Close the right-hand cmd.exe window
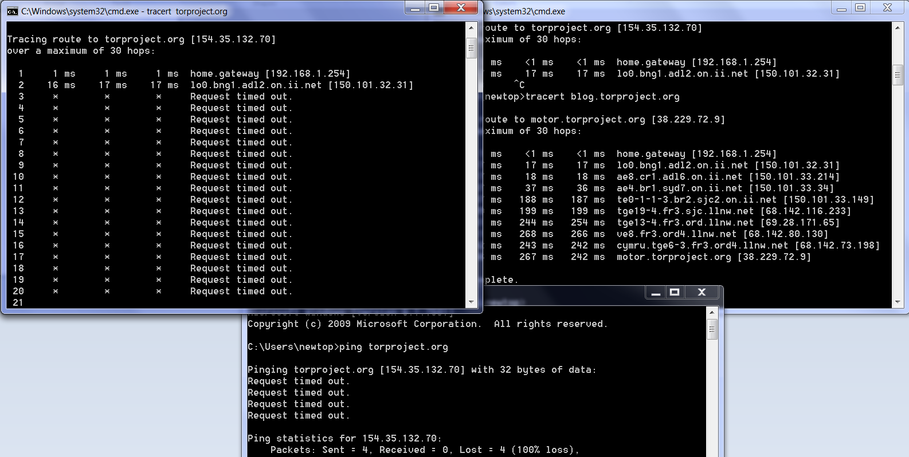This screenshot has height=457, width=909. [x=887, y=7]
